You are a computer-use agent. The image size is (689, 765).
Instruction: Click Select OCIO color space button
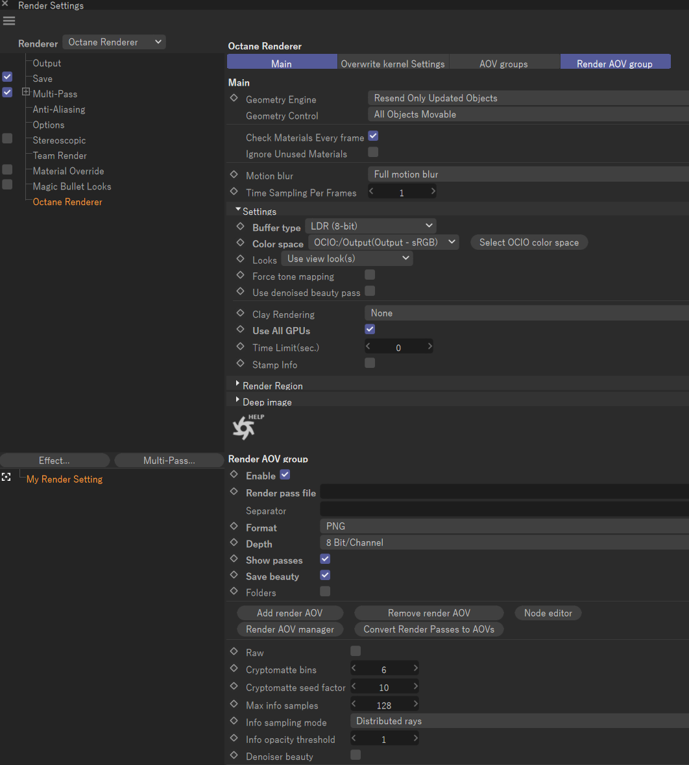tap(529, 243)
